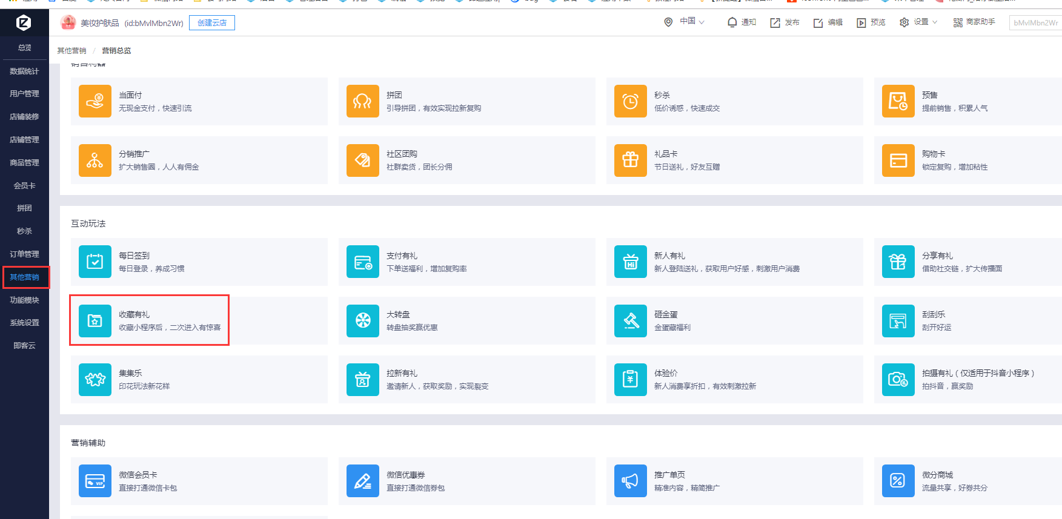The width and height of the screenshot is (1062, 519).
Task: Click the 社区团购 tag icon
Action: [x=363, y=160]
